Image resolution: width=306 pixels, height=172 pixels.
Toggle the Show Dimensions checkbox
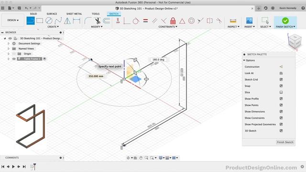(281, 111)
